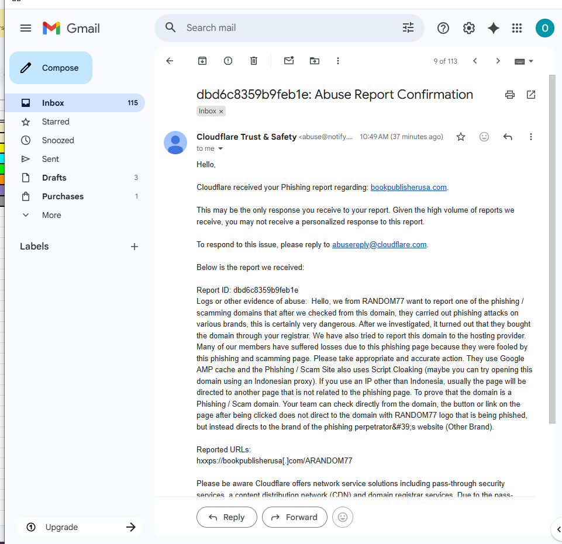The image size is (562, 544).
Task: Expand the More folders list
Action: click(x=51, y=215)
